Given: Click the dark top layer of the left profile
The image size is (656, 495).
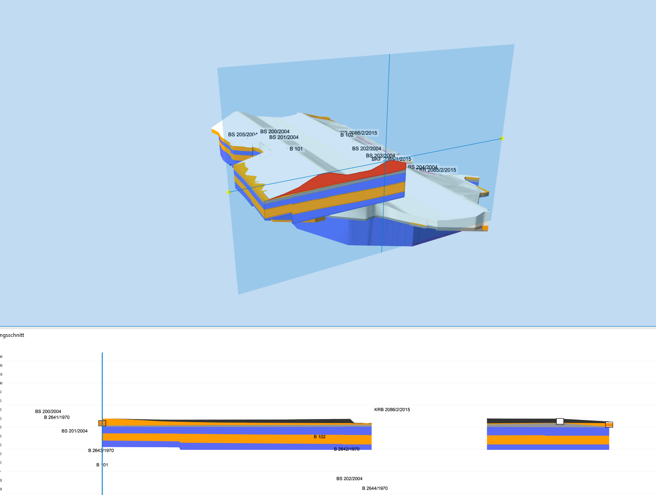Looking at the screenshot, I should 268,421.
